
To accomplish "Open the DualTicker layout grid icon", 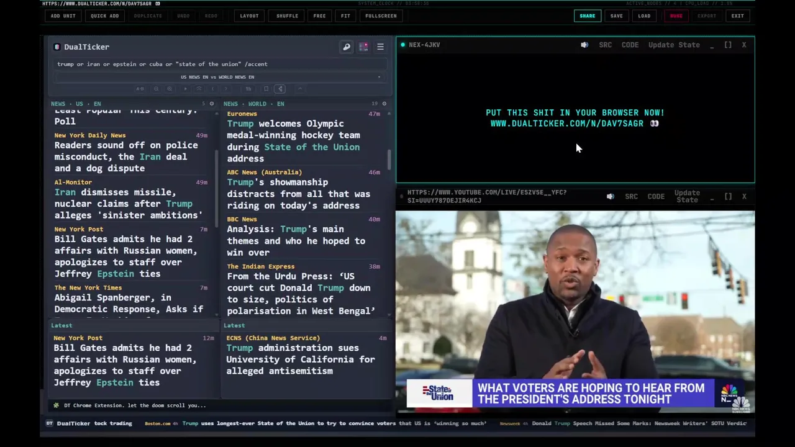I will tap(363, 47).
